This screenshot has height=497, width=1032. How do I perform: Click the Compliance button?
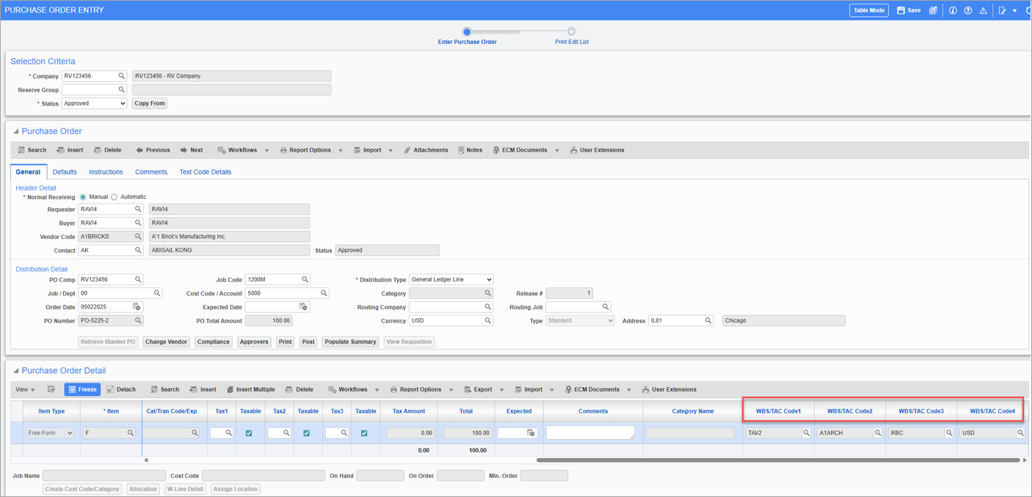pos(214,342)
